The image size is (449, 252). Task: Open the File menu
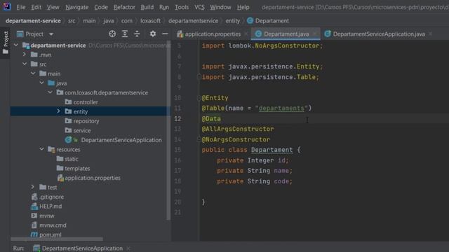pyautogui.click(x=20, y=7)
